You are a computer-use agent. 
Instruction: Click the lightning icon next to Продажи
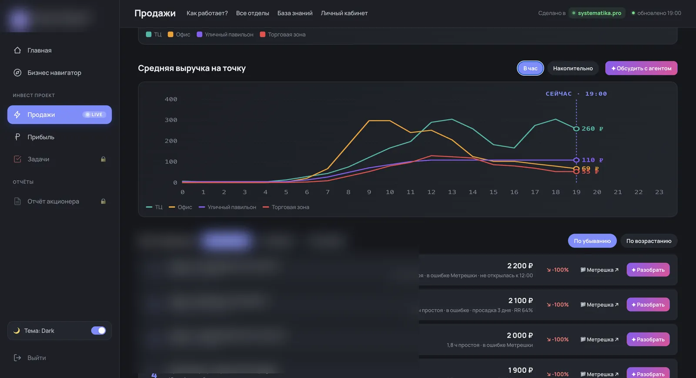pos(17,115)
